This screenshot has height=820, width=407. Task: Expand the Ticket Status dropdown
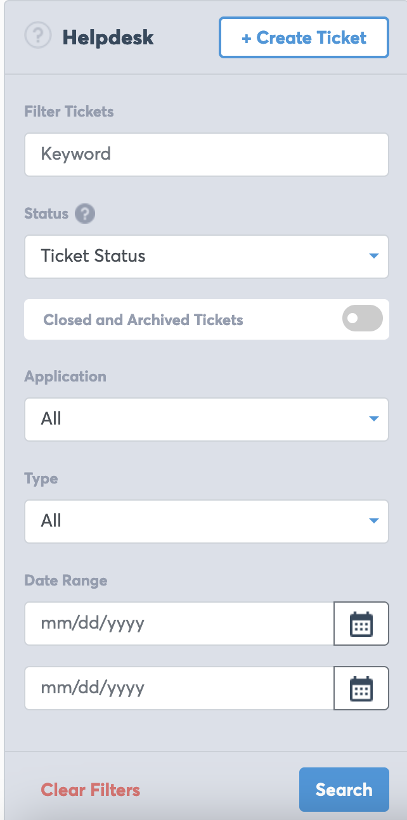pos(207,257)
